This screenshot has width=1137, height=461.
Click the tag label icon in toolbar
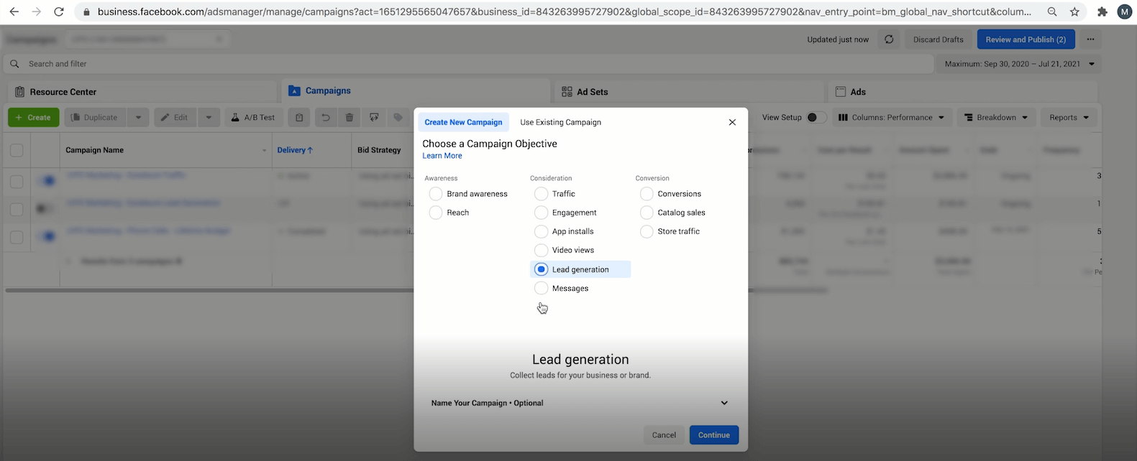[398, 118]
